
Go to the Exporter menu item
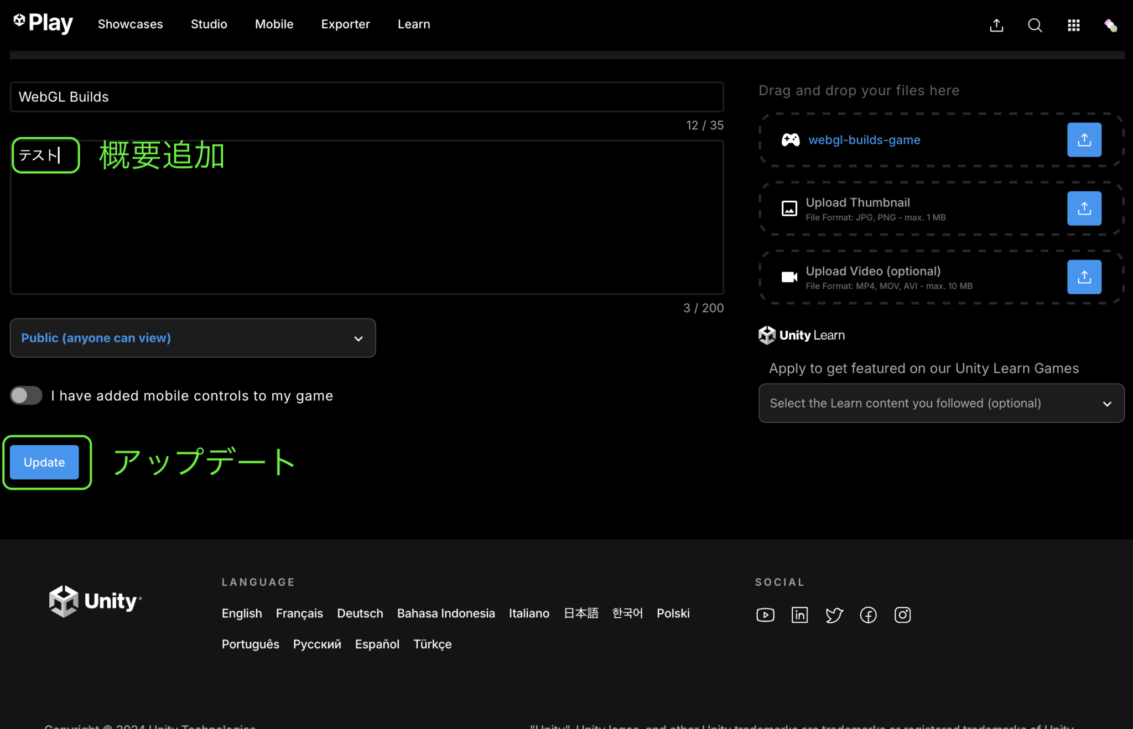[345, 24]
